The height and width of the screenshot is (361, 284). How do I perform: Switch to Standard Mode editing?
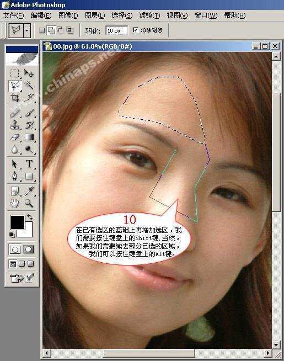15,249
